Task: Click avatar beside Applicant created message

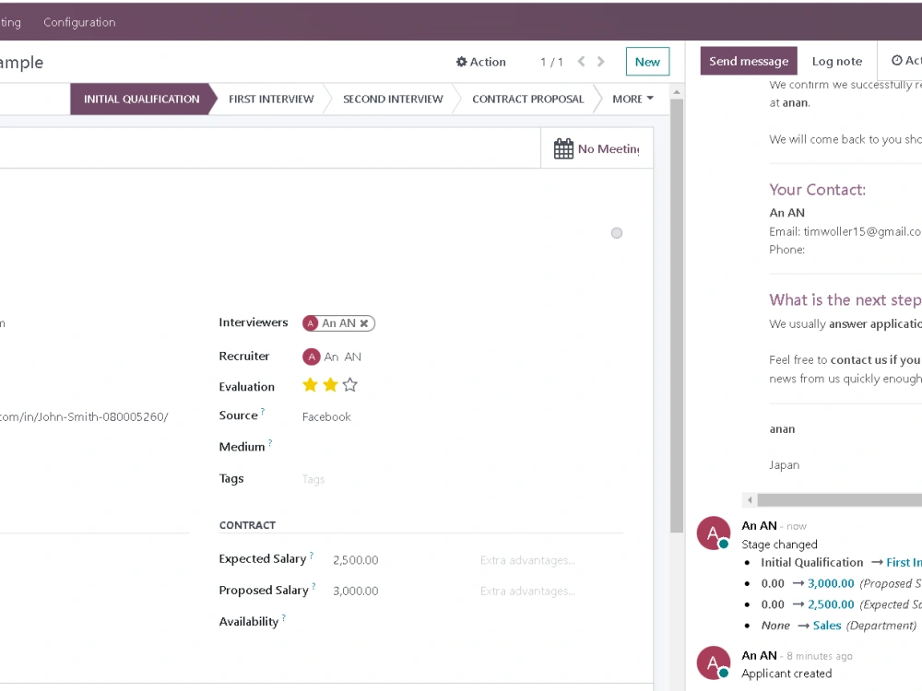Action: [714, 662]
